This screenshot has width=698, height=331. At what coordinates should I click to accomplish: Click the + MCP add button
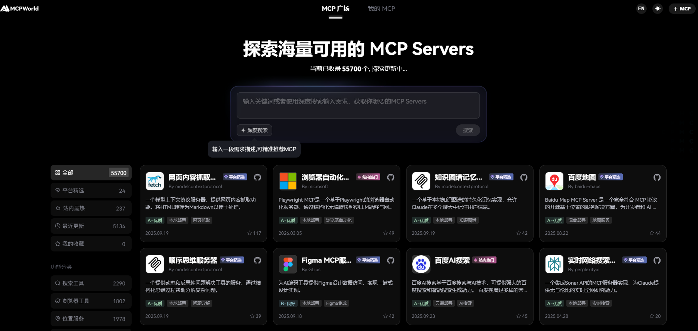point(682,8)
